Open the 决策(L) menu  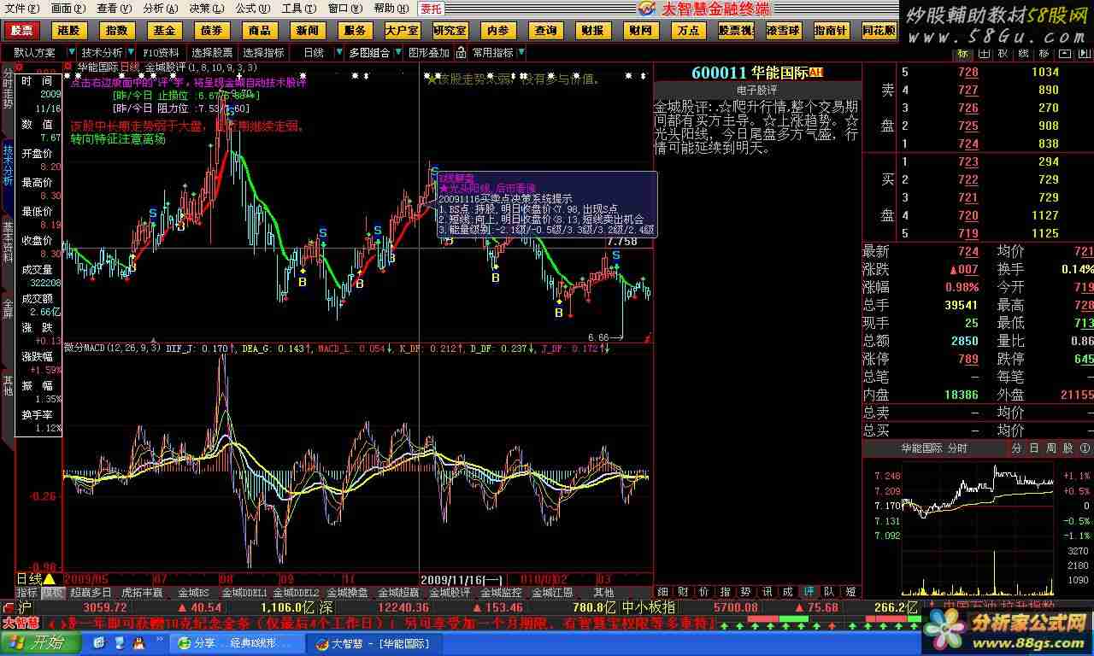[206, 9]
